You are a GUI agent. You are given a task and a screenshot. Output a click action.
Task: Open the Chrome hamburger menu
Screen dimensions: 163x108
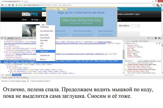161,5
